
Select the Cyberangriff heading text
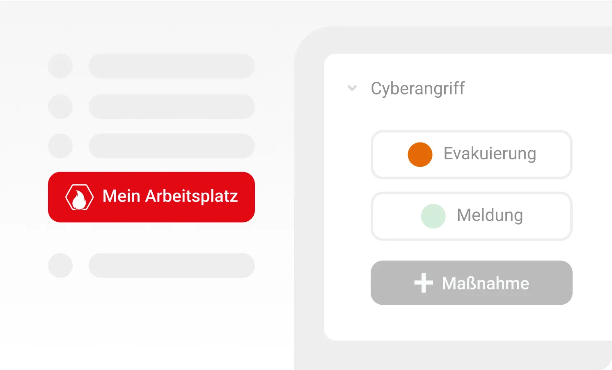[417, 88]
